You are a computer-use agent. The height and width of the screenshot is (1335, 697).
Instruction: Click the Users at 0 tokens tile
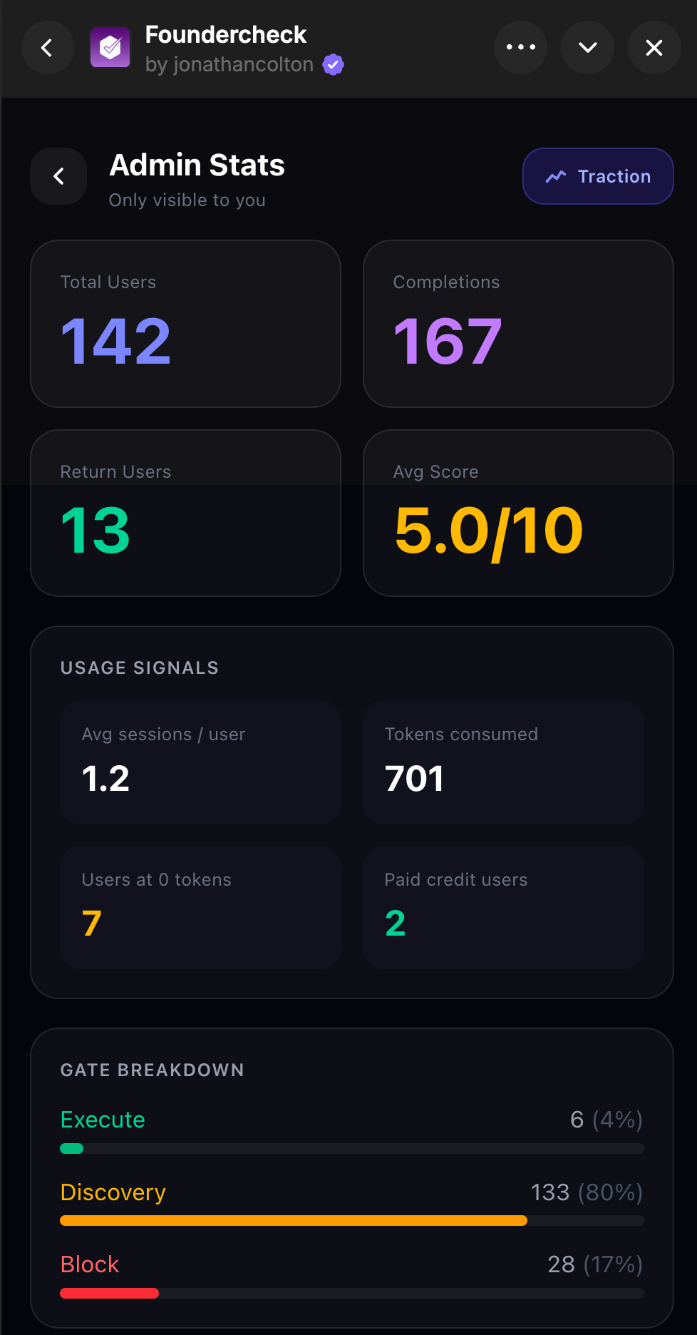(200, 907)
